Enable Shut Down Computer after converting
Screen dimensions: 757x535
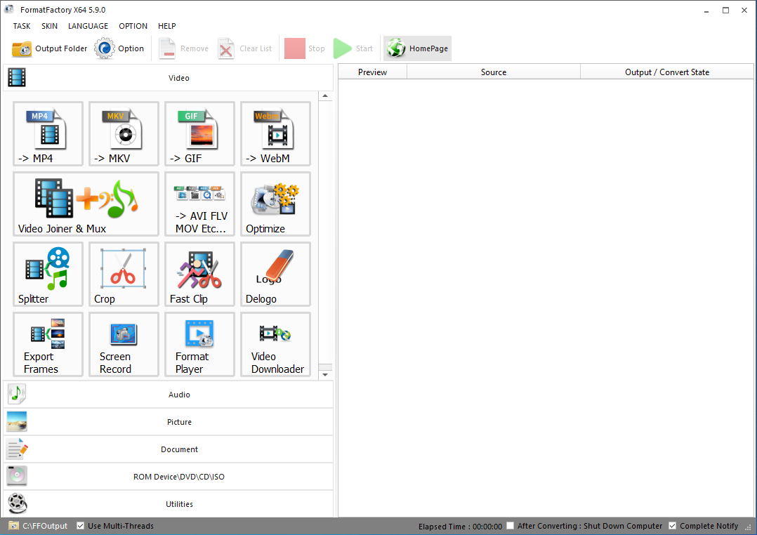(x=511, y=526)
